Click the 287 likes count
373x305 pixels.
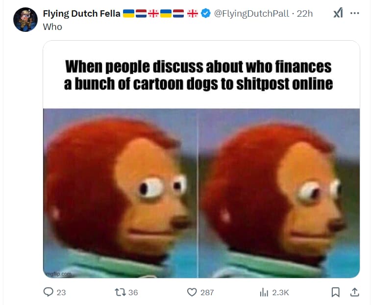tap(207, 292)
